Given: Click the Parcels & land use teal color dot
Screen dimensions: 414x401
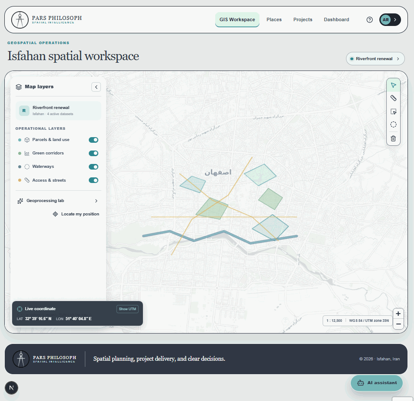Looking at the screenshot, I should (x=19, y=140).
